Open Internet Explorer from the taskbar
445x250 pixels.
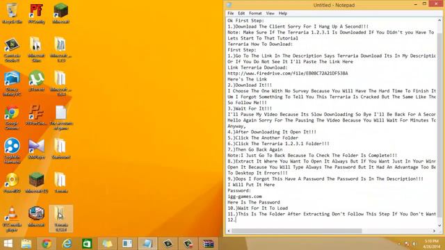point(67,244)
